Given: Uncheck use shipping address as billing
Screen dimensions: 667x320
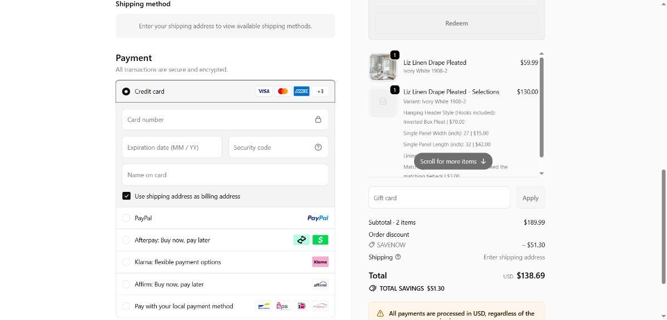Looking at the screenshot, I should click(x=127, y=196).
